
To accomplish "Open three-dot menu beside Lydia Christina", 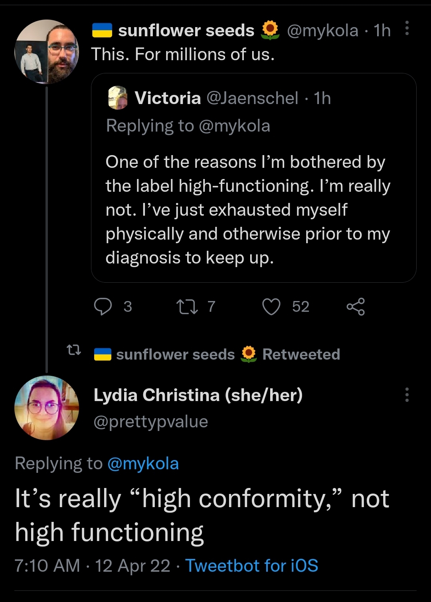I will (407, 395).
